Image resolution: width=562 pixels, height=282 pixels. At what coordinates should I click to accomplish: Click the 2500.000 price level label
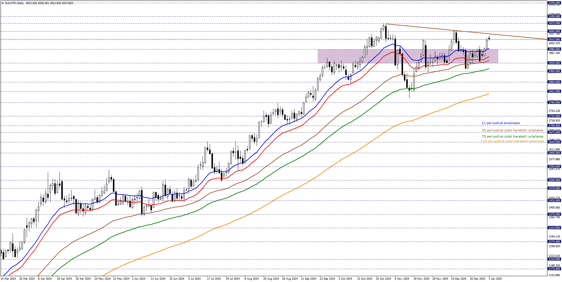554,180
